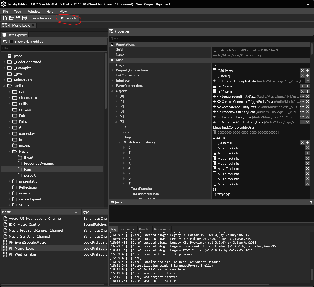Clear the EventConnections list with X
314x287 pixels.
pos(302,86)
